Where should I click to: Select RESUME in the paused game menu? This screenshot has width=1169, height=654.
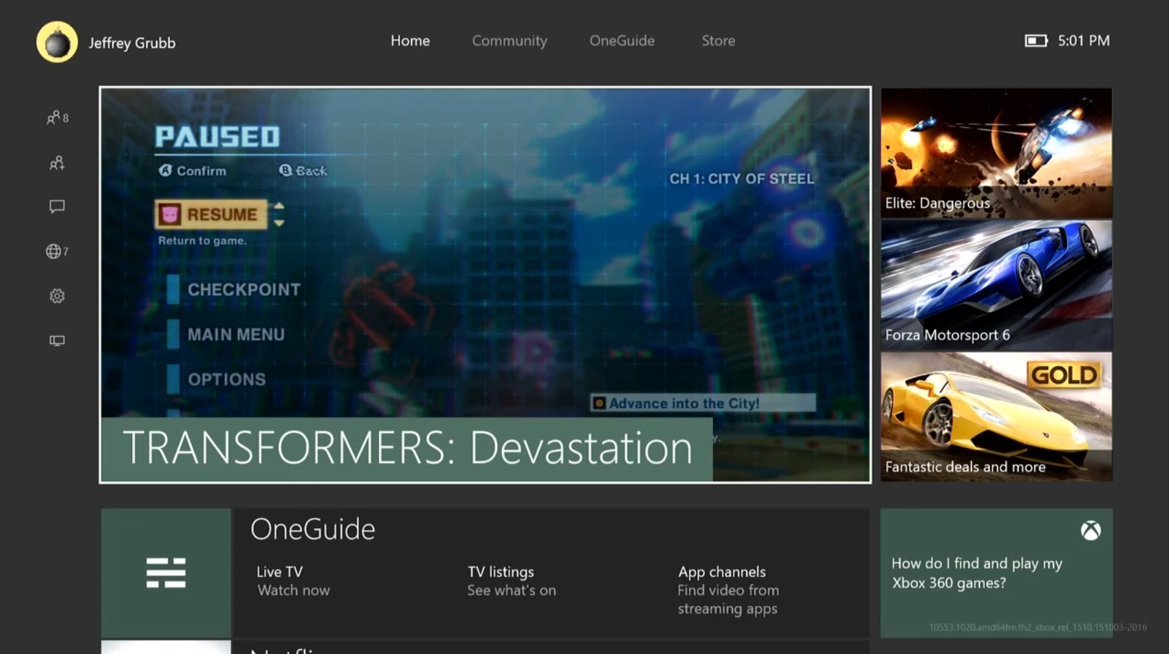211,214
